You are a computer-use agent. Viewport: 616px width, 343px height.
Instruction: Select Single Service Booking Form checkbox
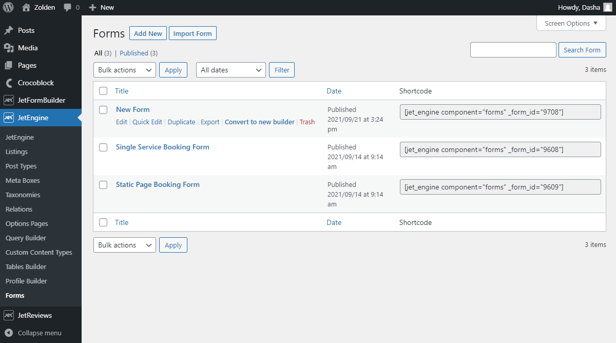(103, 147)
